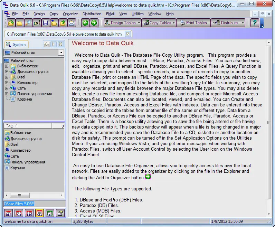Open the Distribute dropdown arrow
The height and width of the screenshot is (227, 275).
[243, 23]
